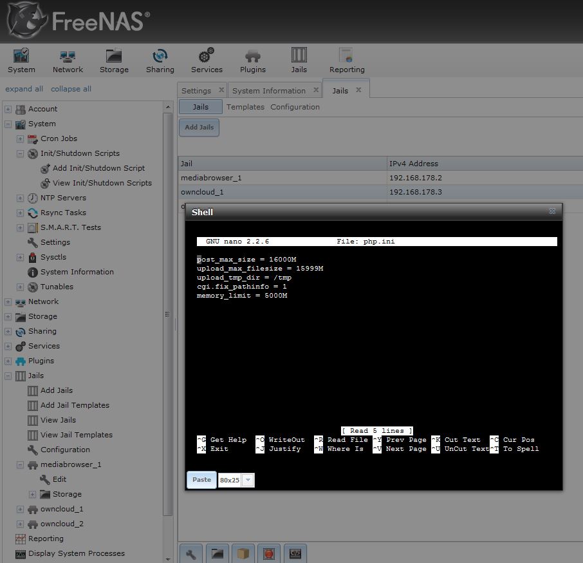Expand the owncloud_1 tree node
583x563 pixels.
point(20,509)
